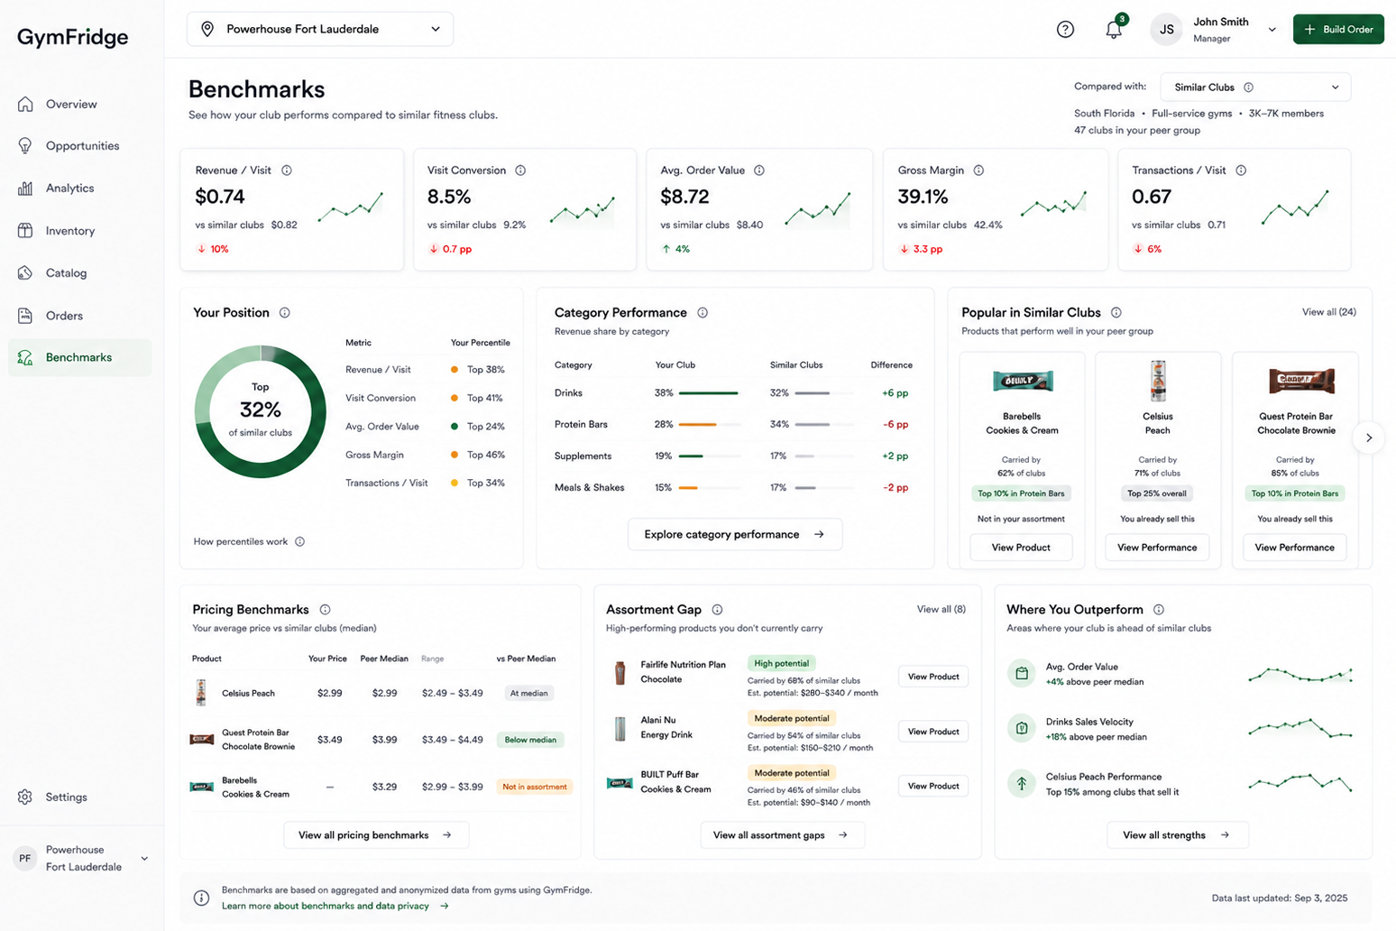Click info icon beside How percentiles work
Image resolution: width=1396 pixels, height=931 pixels.
(300, 542)
